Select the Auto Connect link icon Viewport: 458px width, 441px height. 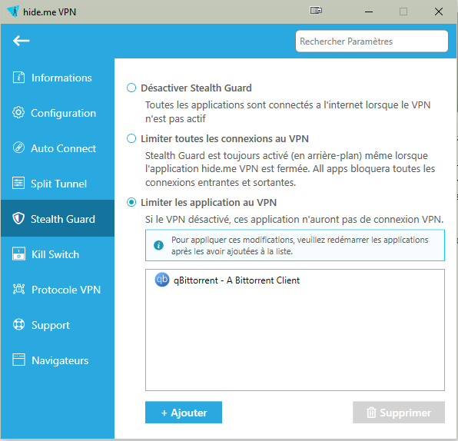pos(18,148)
